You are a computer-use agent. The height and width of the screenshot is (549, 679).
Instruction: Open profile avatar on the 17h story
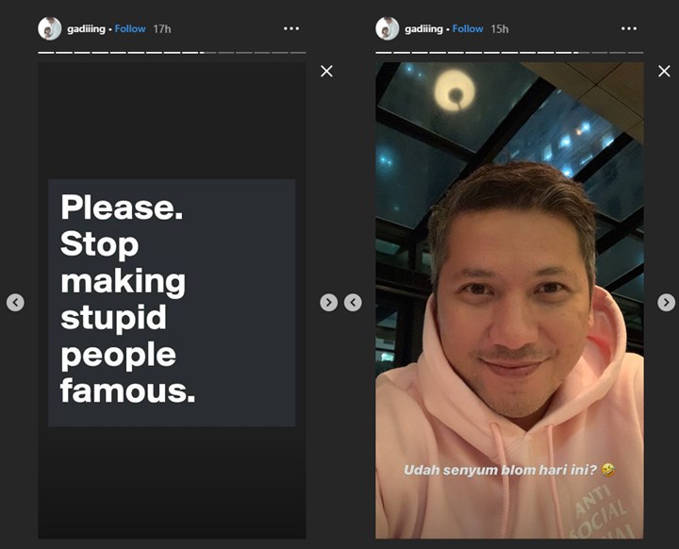(49, 28)
